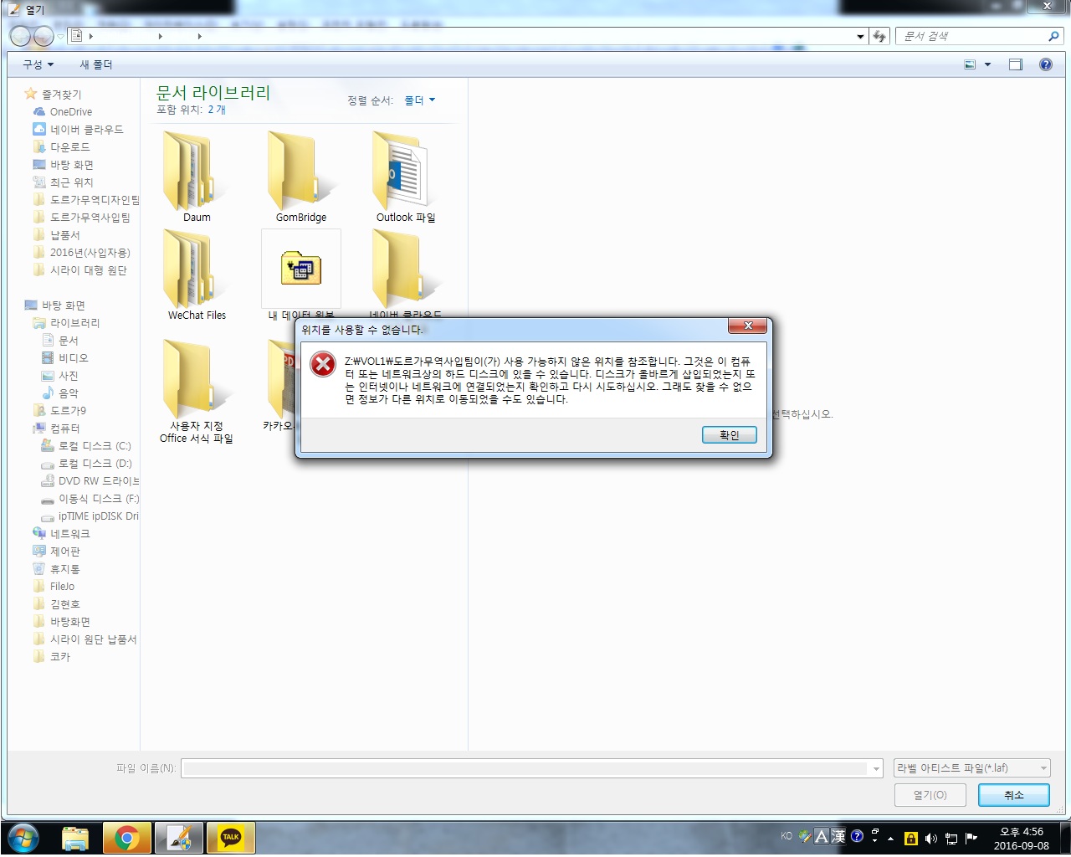Click the 확인 button in error dialog
1071x857 pixels.
729,435
